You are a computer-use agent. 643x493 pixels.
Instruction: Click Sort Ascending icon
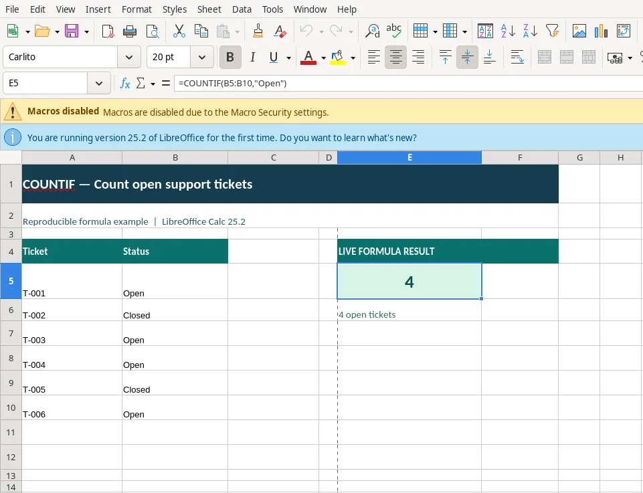click(x=508, y=31)
